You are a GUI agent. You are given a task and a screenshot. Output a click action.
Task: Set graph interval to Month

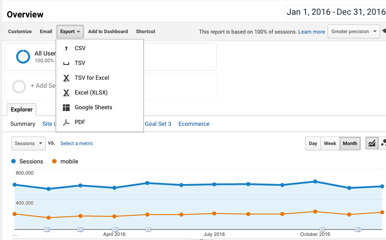click(x=350, y=143)
